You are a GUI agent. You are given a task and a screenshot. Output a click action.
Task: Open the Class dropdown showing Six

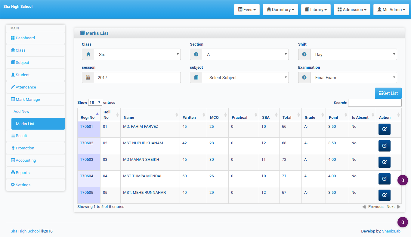[137, 55]
